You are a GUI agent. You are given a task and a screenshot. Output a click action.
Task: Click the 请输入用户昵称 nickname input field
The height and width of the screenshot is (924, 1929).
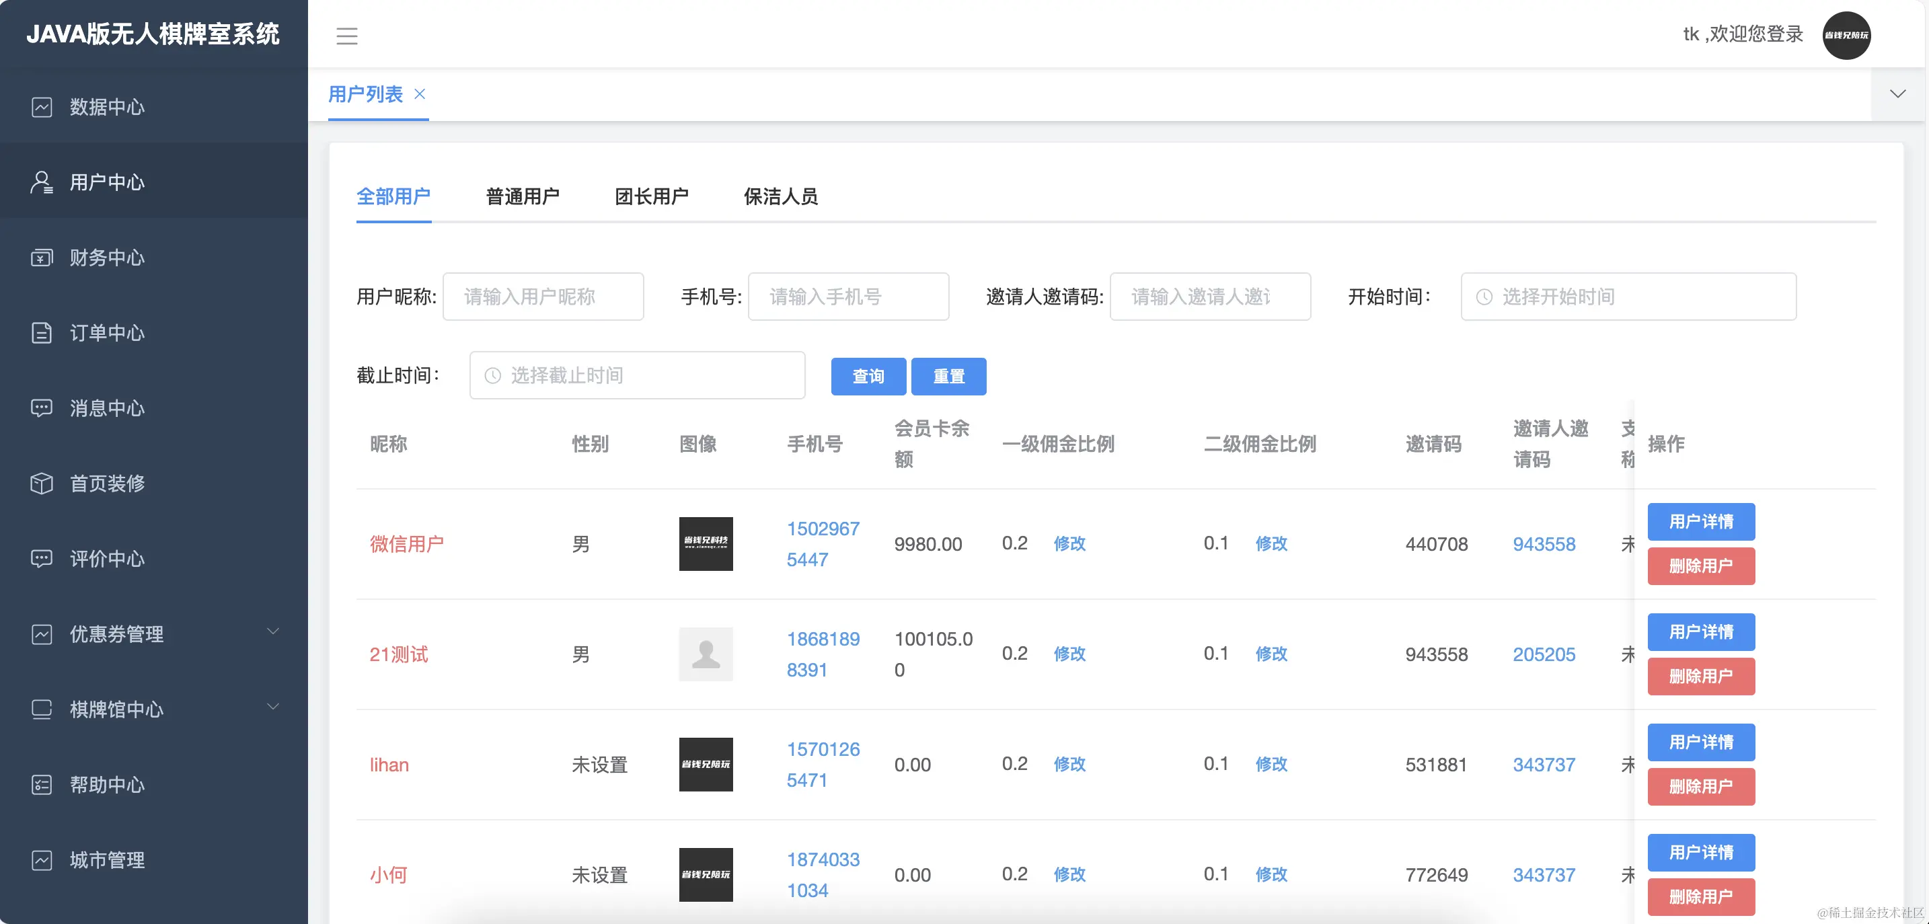click(x=543, y=297)
